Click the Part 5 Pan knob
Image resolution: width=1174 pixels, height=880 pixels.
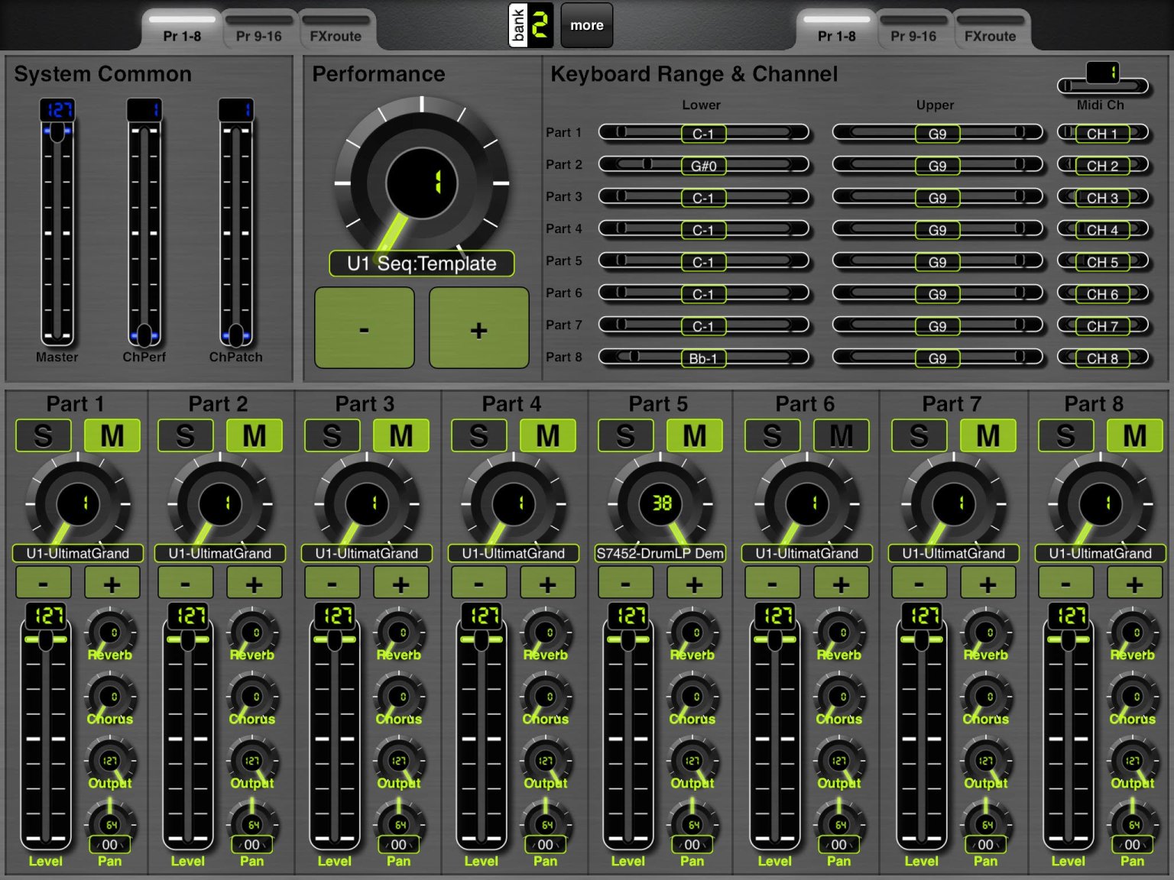(x=693, y=823)
